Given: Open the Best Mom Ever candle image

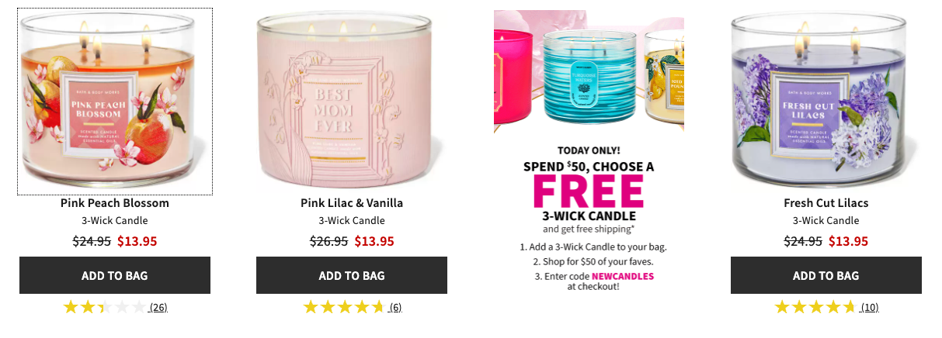Looking at the screenshot, I should tap(352, 102).
